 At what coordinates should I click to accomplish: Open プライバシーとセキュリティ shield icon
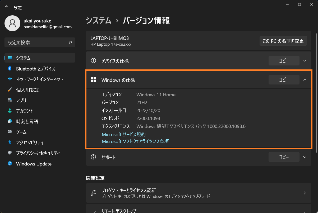tap(10, 153)
